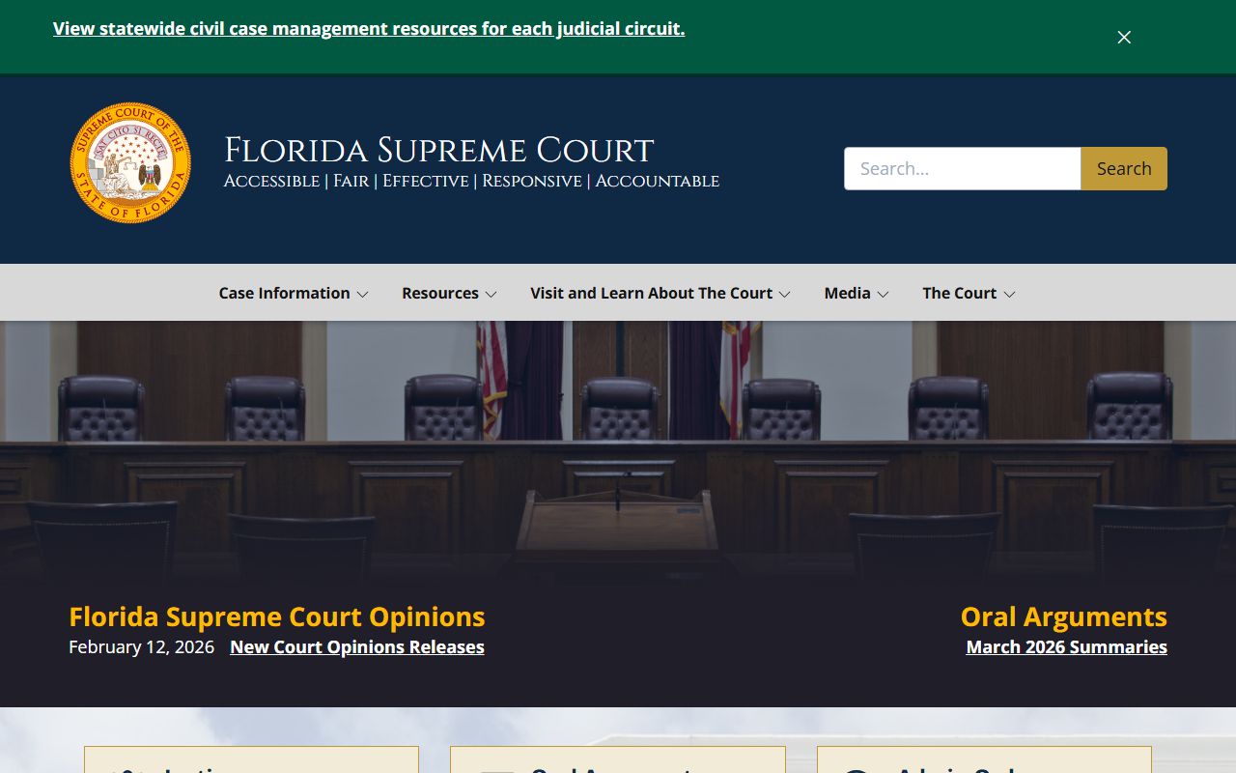The height and width of the screenshot is (773, 1236).
Task: Expand the Resources chevron arrow
Action: 491,294
